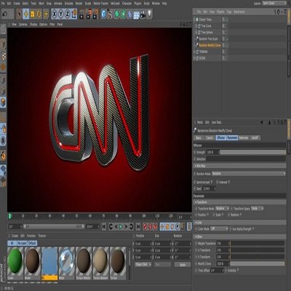The height and width of the screenshot is (291, 291).
Task: Click the Undo arrow icon in the toolbar
Action: click(x=5, y=15)
